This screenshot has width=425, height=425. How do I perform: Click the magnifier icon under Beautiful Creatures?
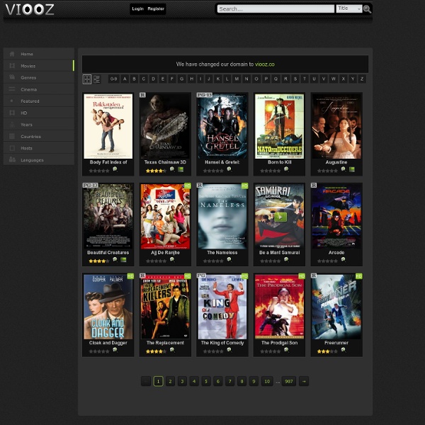click(x=115, y=260)
